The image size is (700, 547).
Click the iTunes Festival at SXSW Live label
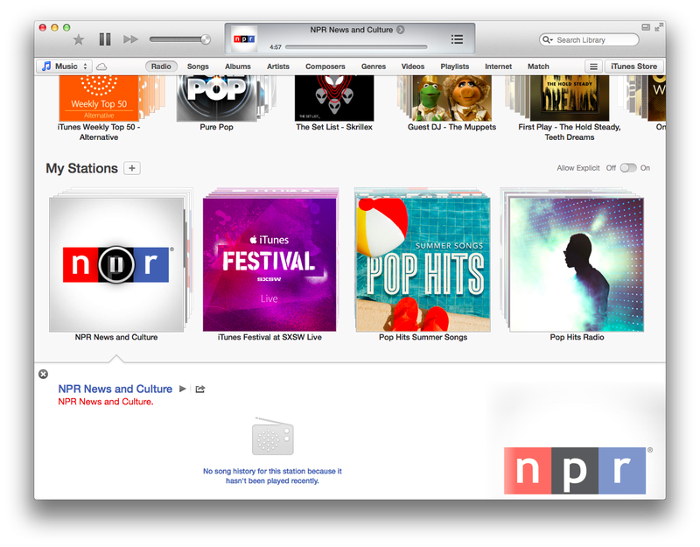point(269,337)
